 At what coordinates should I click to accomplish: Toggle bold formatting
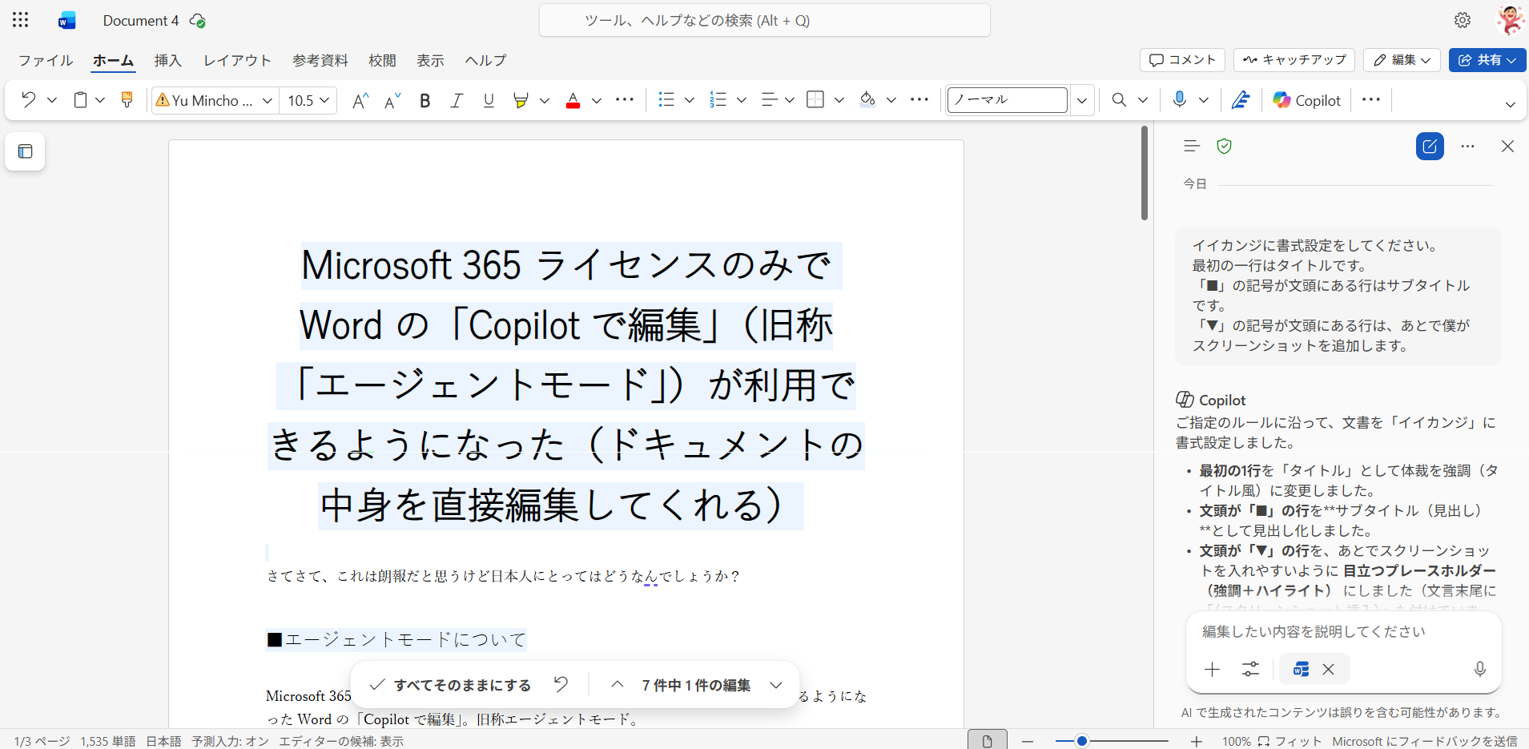coord(425,100)
